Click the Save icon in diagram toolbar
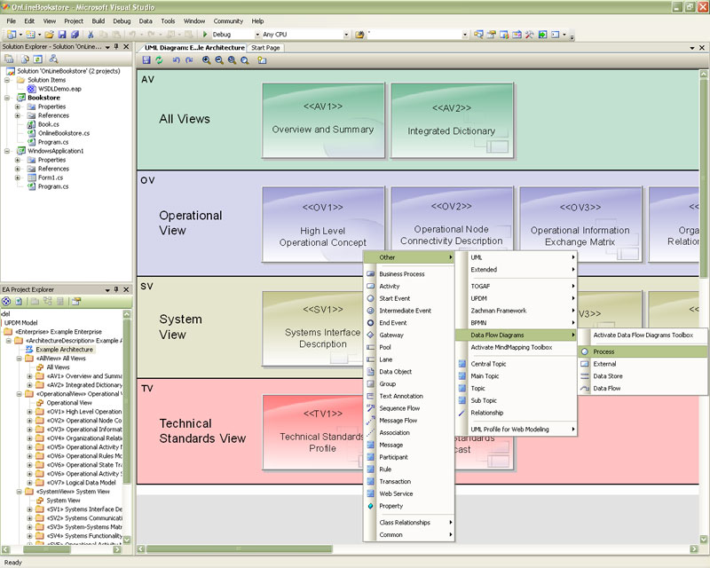710x568 pixels. point(146,60)
